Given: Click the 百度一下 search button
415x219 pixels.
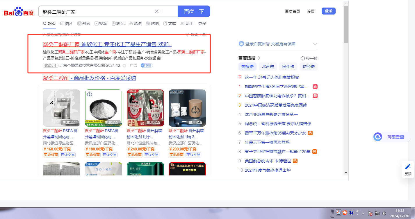Looking at the screenshot, I should pos(194,11).
